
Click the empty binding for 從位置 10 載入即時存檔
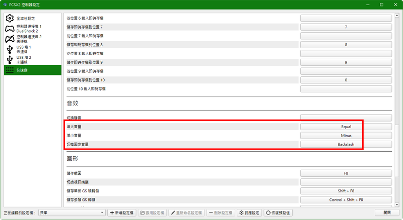click(x=346, y=89)
